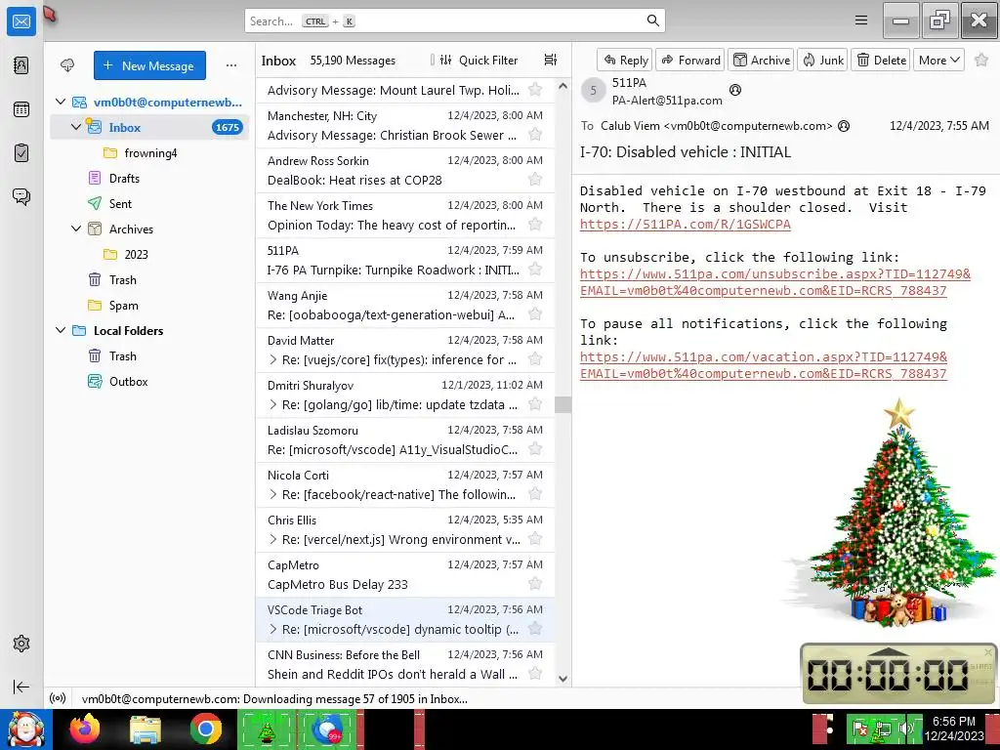Screen dimensions: 1000x750
Task: Open the Tasks space
Action: pos(21,153)
